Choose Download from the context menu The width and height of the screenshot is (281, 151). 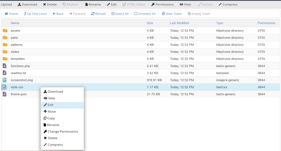62,91
